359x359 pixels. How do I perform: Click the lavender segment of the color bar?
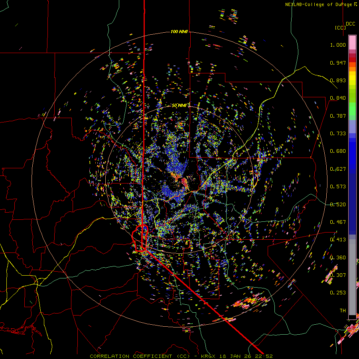pyautogui.click(x=352, y=126)
